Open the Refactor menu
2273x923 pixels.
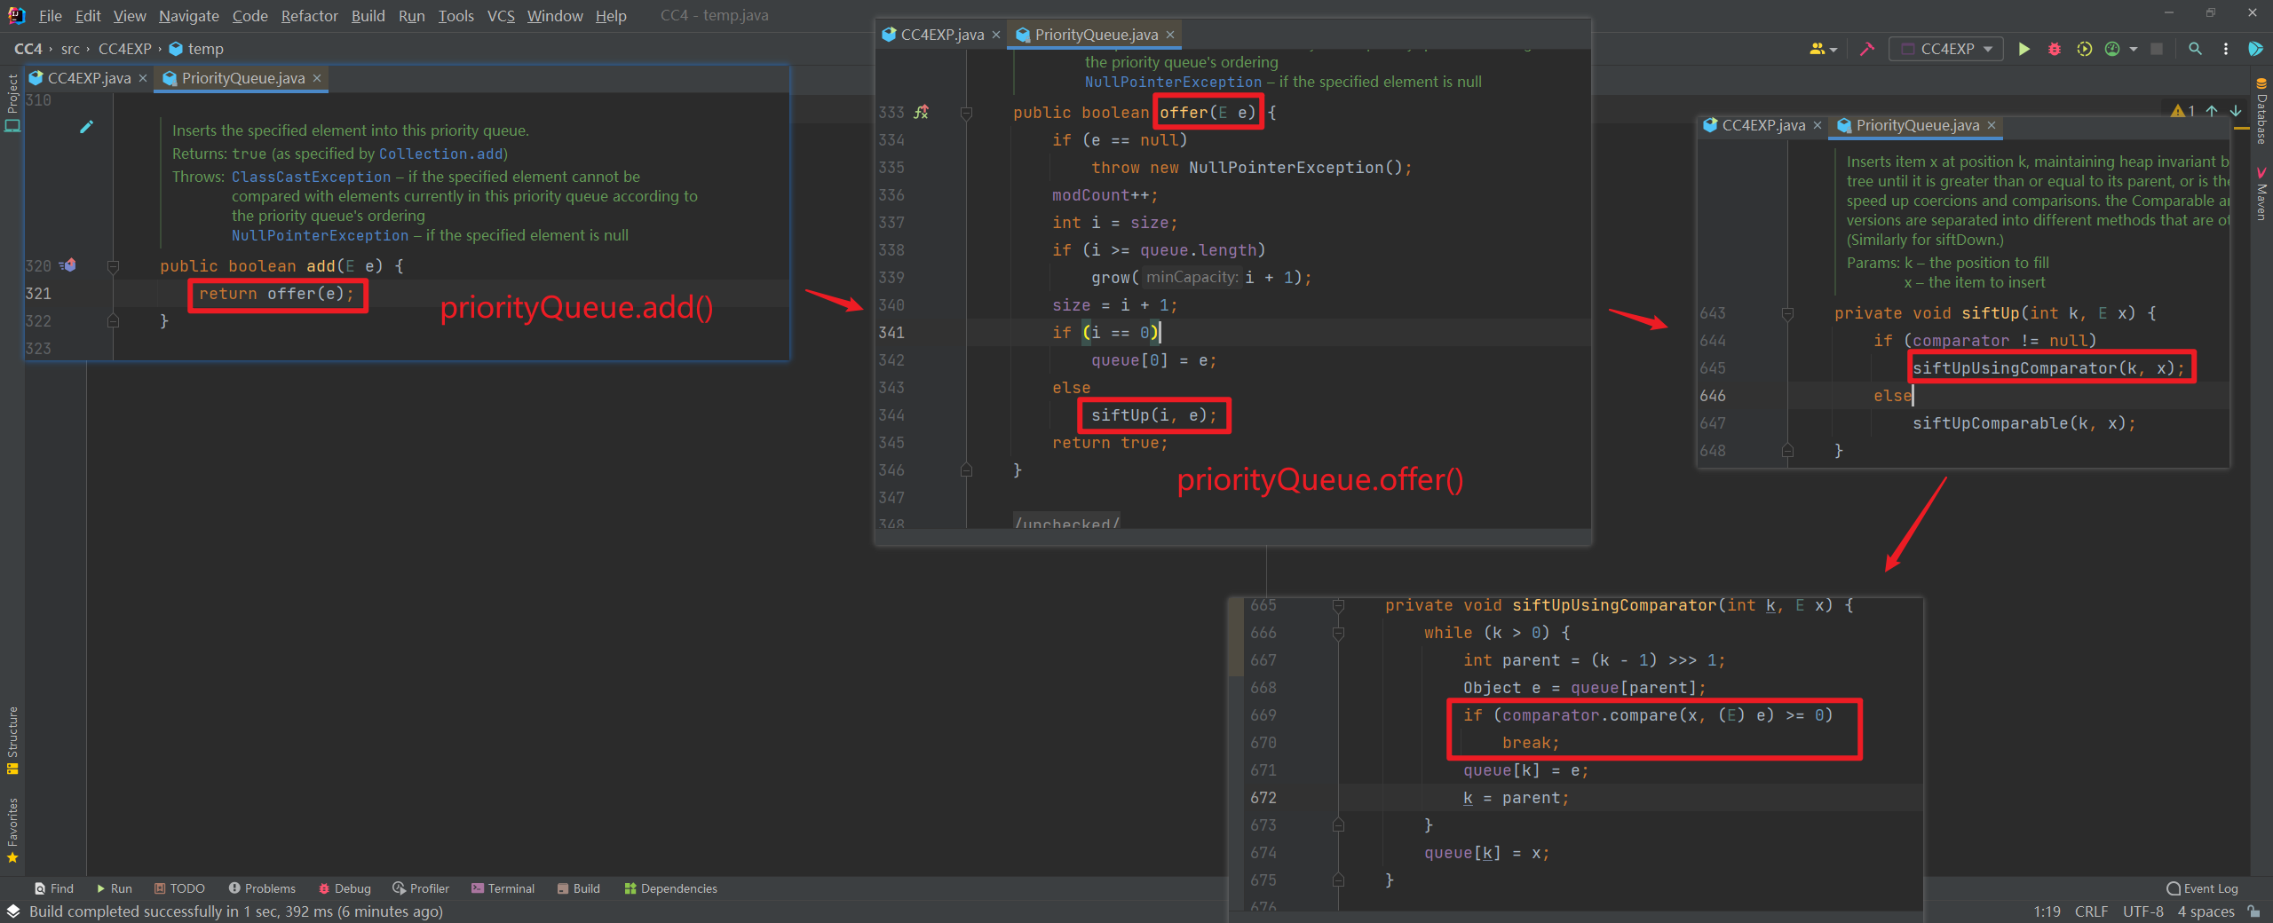click(309, 15)
